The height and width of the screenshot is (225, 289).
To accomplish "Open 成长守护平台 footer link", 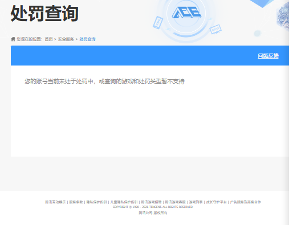I will 217,202.
